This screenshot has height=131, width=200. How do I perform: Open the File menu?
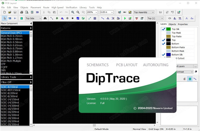pos(3,8)
